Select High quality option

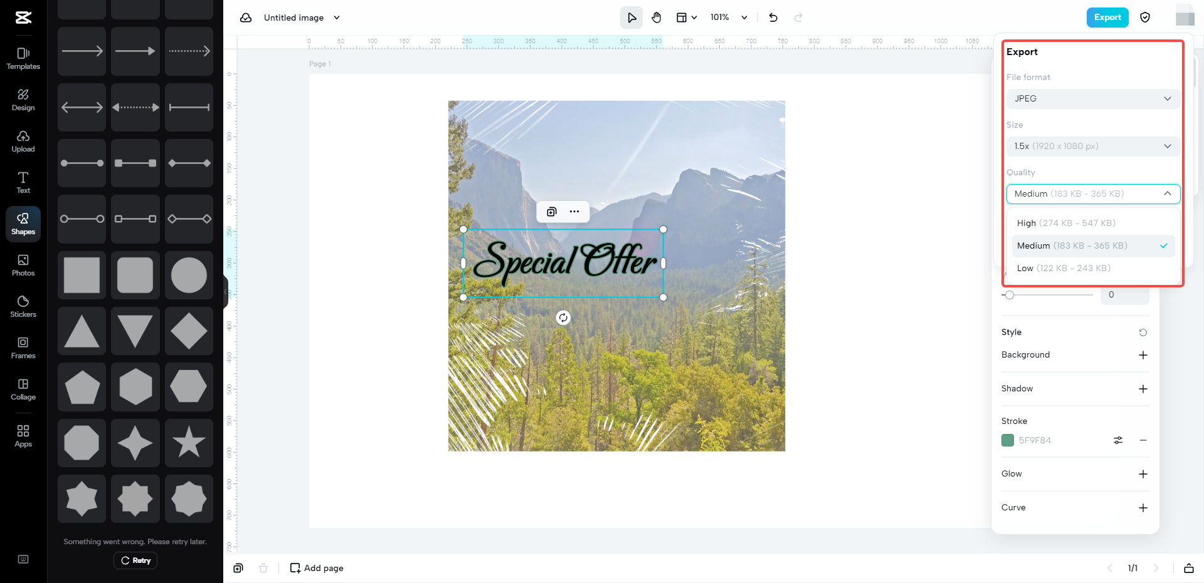click(1093, 223)
